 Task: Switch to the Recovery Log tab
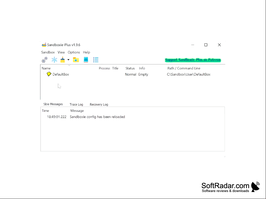99,104
